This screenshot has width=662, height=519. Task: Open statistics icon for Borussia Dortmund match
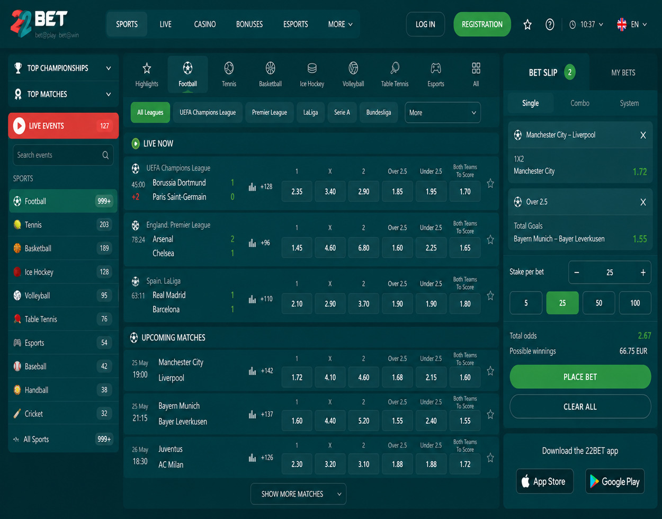[x=252, y=187]
